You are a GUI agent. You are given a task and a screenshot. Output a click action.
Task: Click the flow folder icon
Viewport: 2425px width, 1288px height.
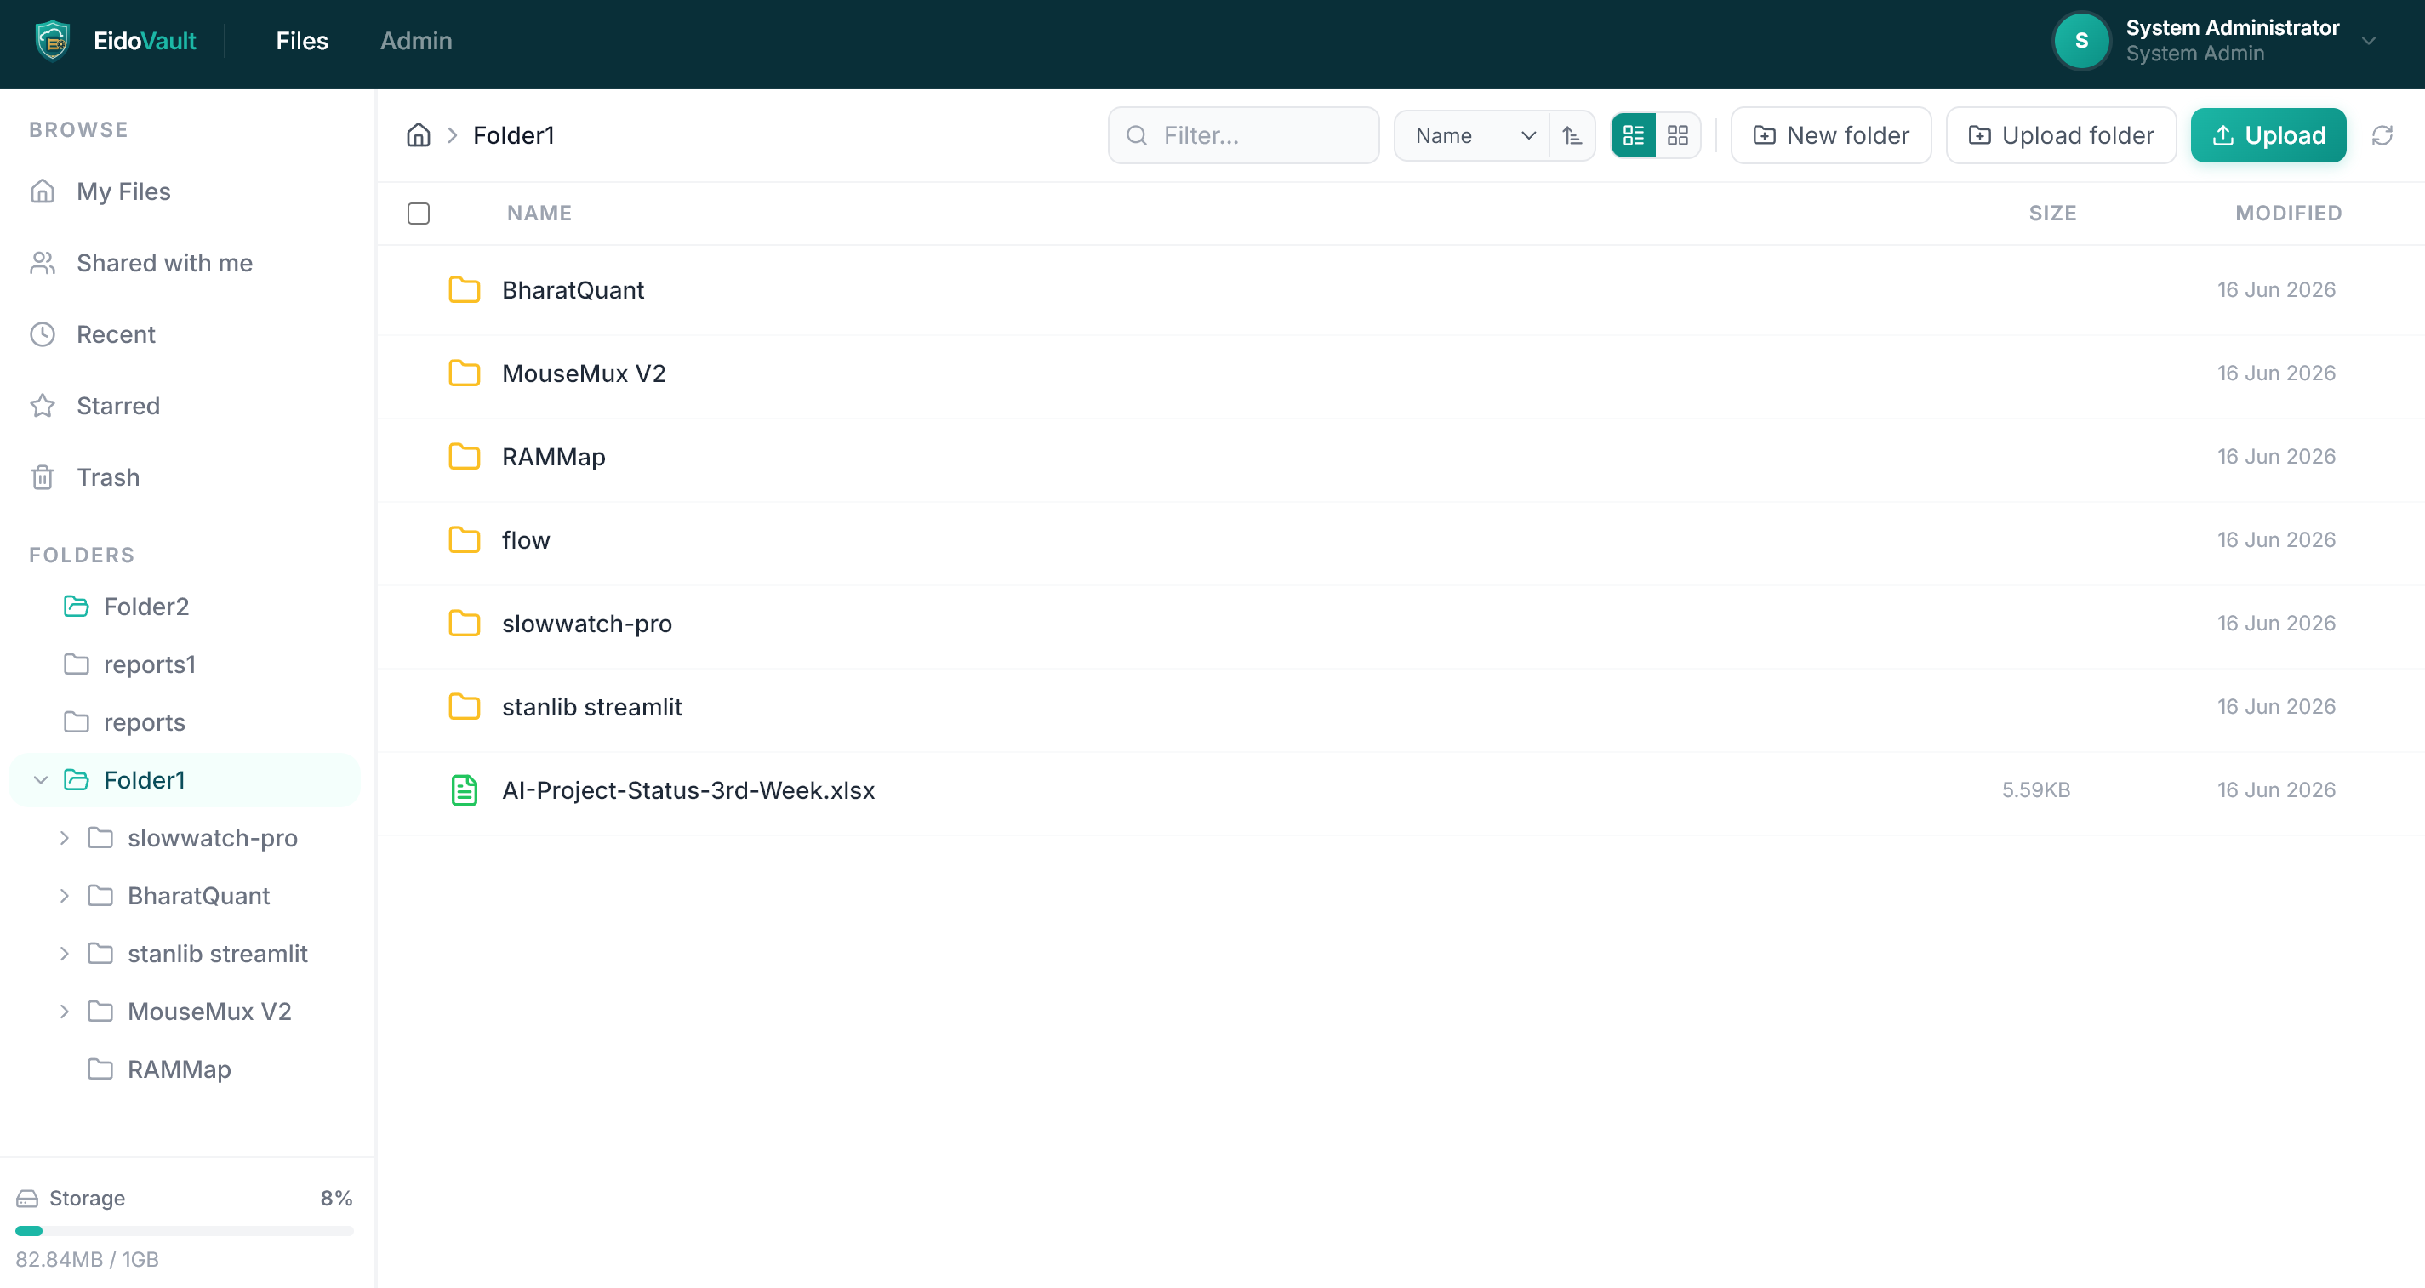click(x=464, y=539)
